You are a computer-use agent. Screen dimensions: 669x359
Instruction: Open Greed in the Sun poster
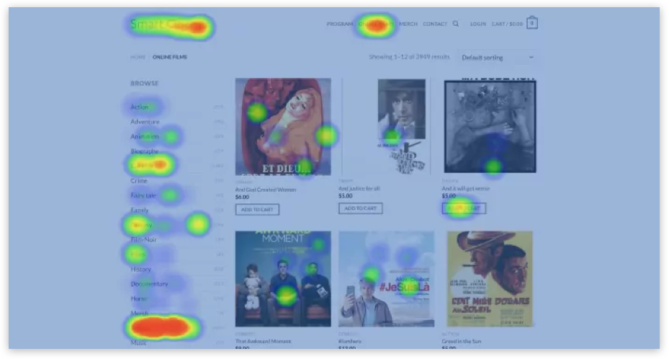490,279
